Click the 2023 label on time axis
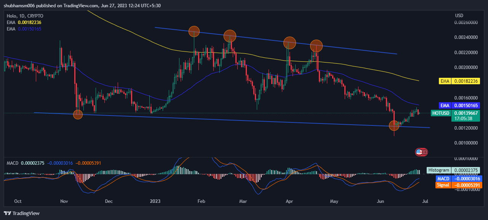Image resolution: width=488 pixels, height=220 pixels. (x=155, y=201)
